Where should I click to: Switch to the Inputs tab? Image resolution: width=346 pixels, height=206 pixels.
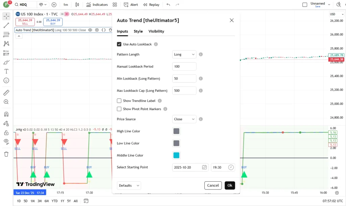(122, 31)
